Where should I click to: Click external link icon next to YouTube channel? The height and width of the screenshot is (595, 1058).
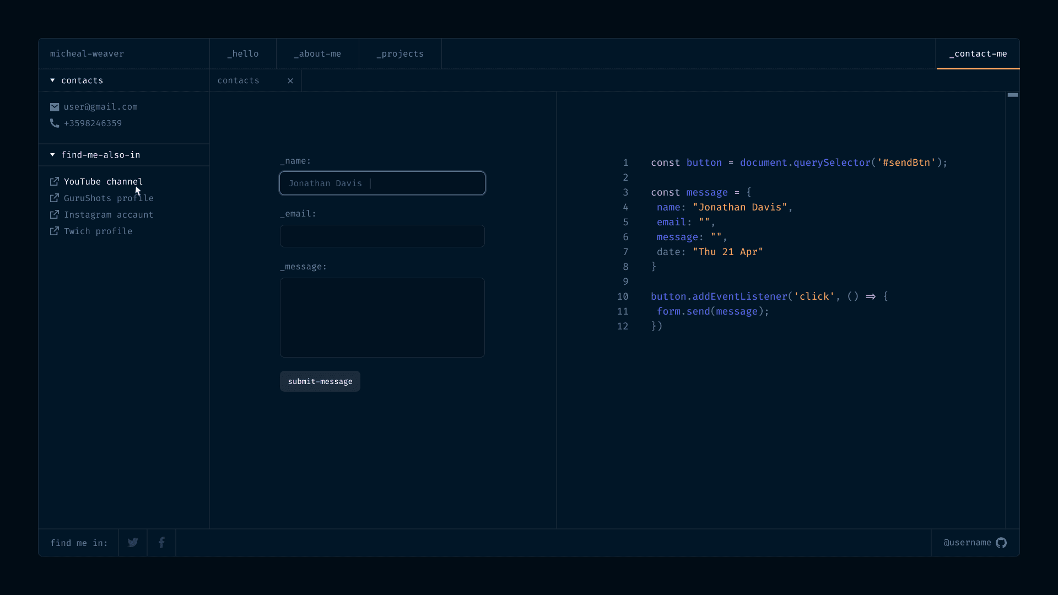(55, 181)
